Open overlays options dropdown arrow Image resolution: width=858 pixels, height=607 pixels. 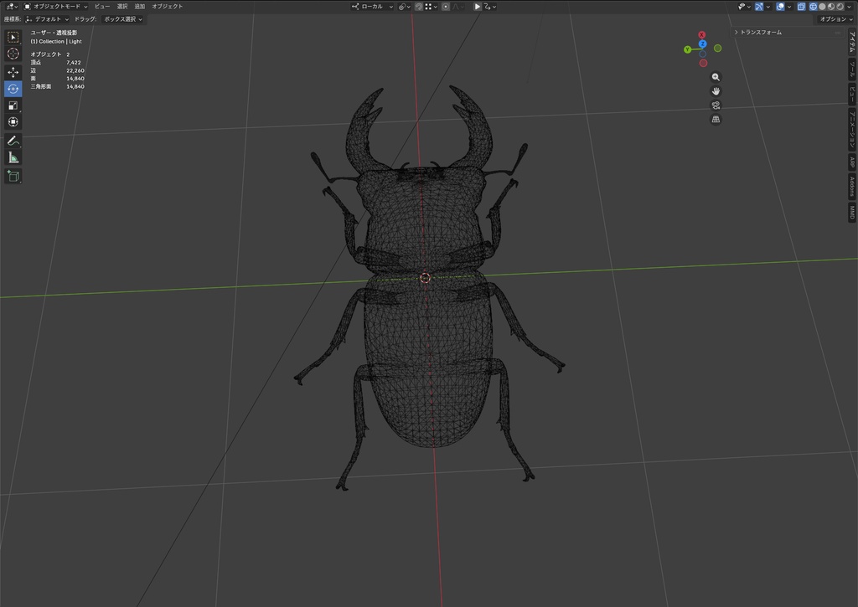coord(789,7)
